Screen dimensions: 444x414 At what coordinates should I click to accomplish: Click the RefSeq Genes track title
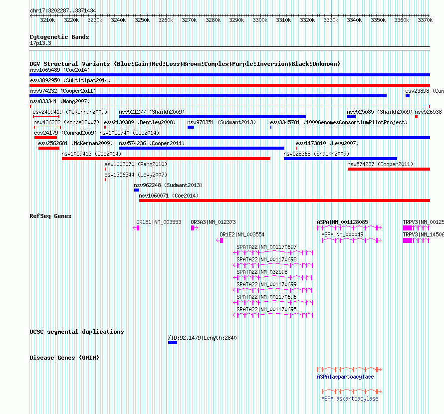(x=50, y=216)
